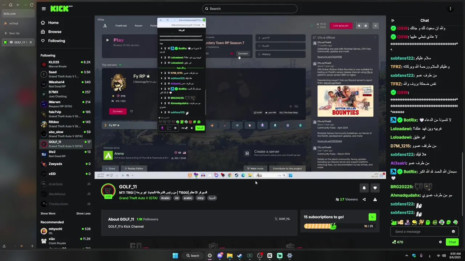Open Discord from the taskbar
Screen dimensions: 465x261
pyautogui.click(x=219, y=256)
